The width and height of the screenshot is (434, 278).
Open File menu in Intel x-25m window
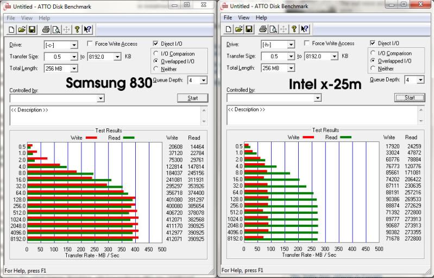[228, 17]
